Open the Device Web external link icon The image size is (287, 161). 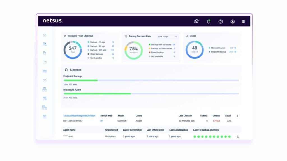point(101,121)
